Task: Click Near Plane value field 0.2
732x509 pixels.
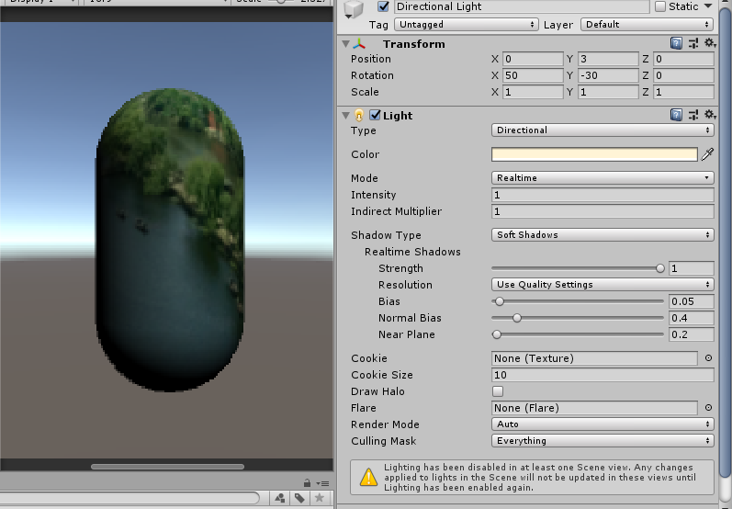Action: click(x=691, y=334)
